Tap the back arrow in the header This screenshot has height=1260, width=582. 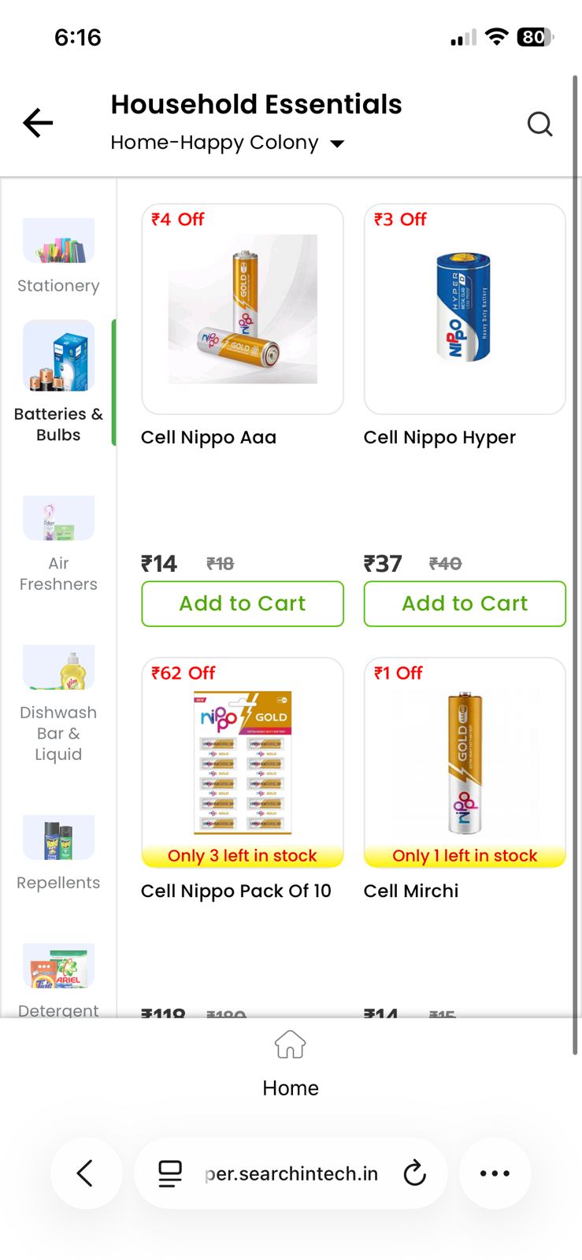(x=38, y=123)
